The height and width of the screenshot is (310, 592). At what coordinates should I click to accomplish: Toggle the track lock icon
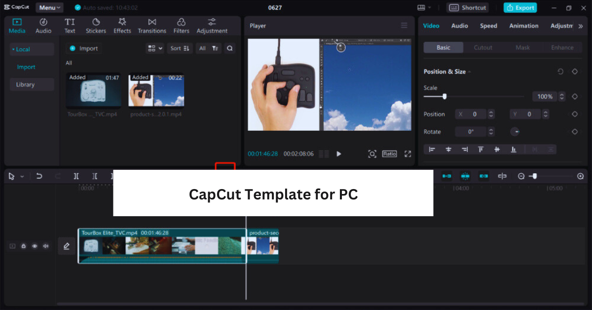pos(23,246)
